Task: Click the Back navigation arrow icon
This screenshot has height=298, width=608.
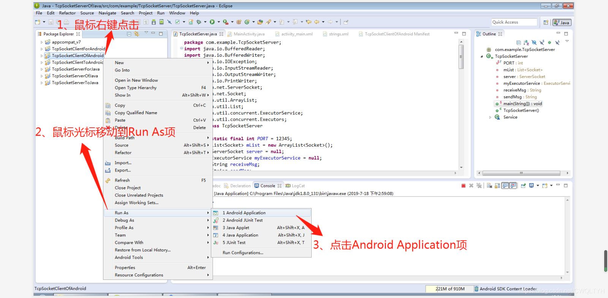Action: 317,22
